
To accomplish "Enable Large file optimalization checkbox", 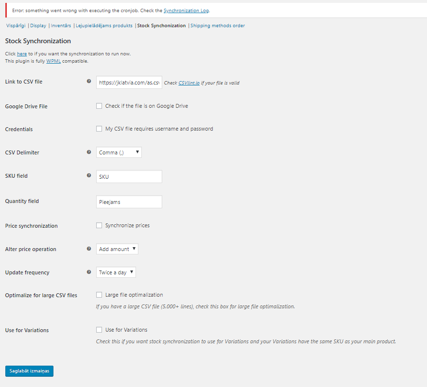I will coord(99,295).
